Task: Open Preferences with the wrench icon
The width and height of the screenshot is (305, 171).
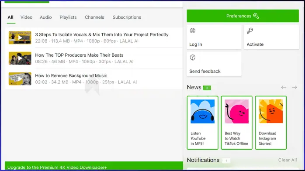Action: point(243,16)
